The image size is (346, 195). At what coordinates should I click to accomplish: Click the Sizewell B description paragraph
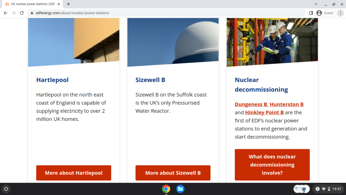[171, 103]
